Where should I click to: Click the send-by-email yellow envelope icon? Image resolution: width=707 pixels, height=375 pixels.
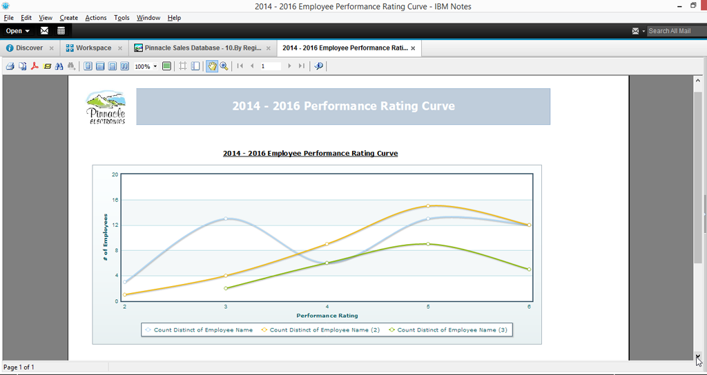(48, 66)
